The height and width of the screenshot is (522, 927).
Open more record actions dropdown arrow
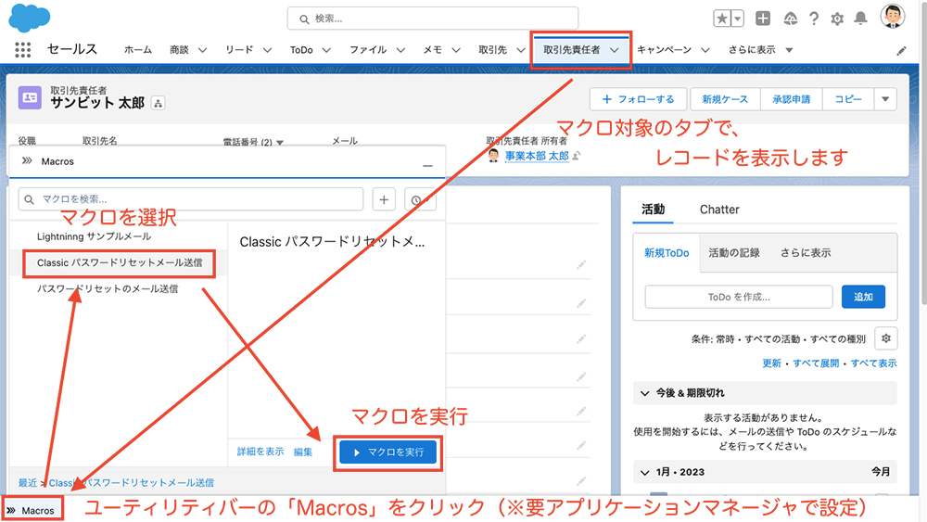click(885, 99)
